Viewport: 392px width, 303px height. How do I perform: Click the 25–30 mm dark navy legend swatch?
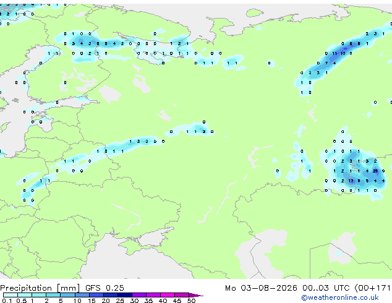click(x=125, y=295)
